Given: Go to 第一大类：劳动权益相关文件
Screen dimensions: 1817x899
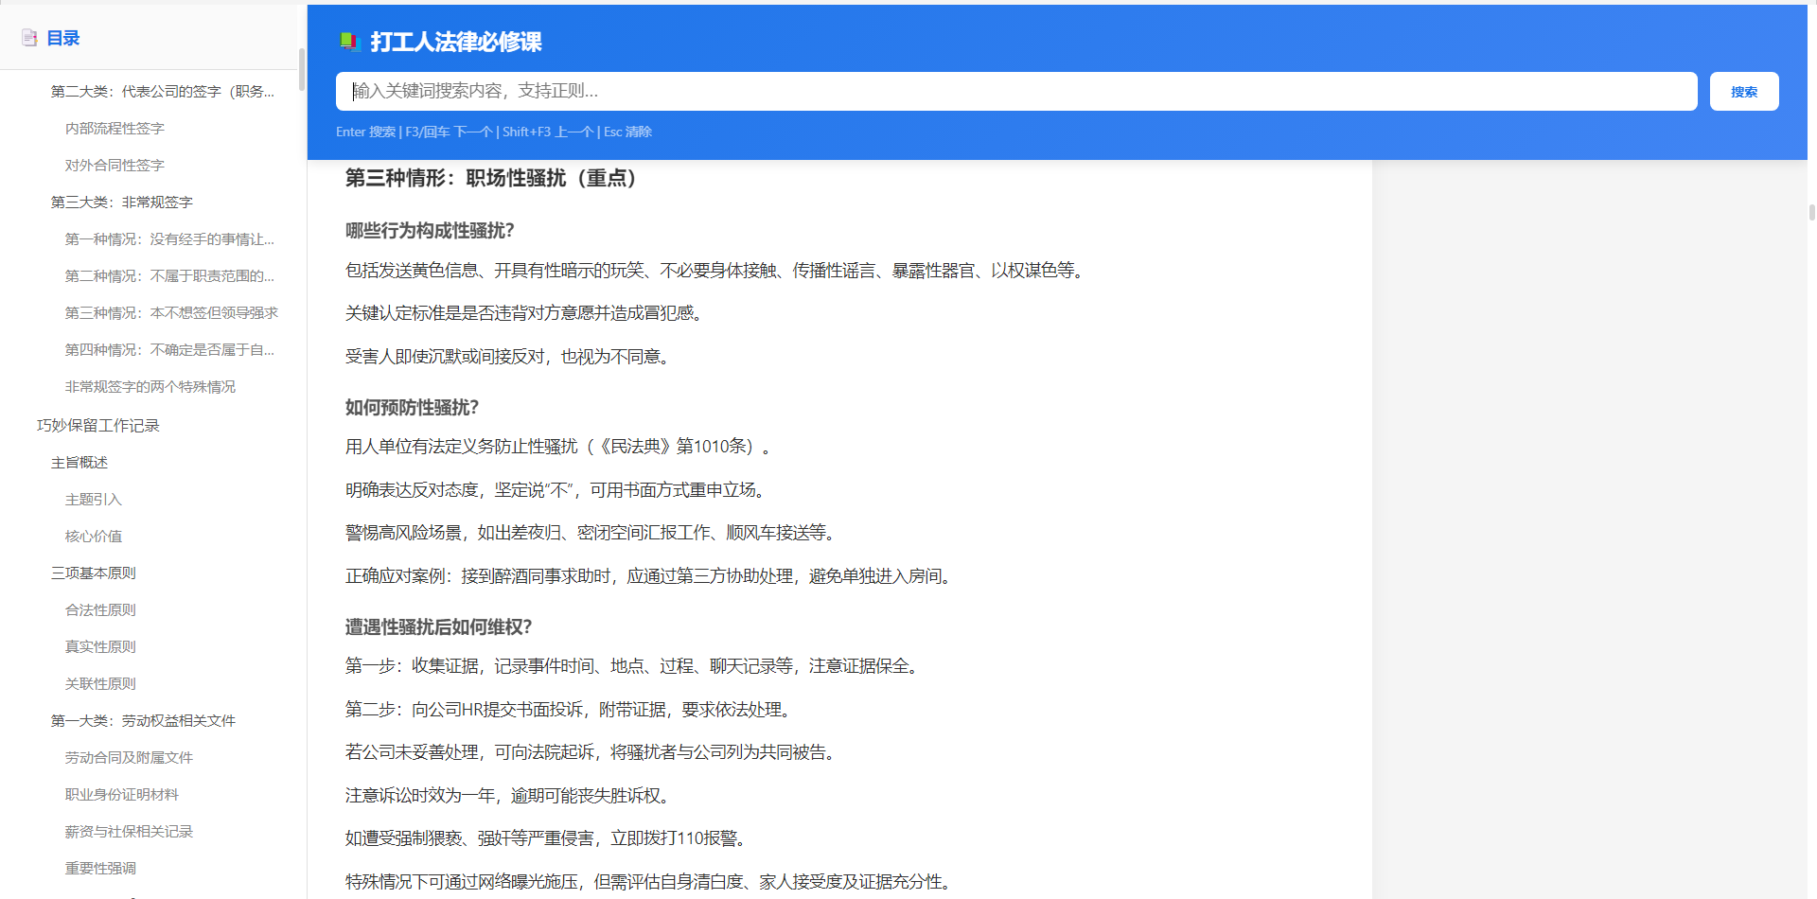Looking at the screenshot, I should pyautogui.click(x=143, y=721).
